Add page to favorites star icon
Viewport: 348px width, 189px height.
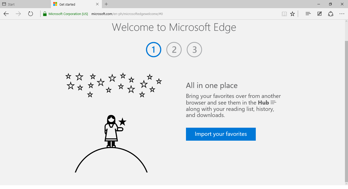click(x=292, y=14)
